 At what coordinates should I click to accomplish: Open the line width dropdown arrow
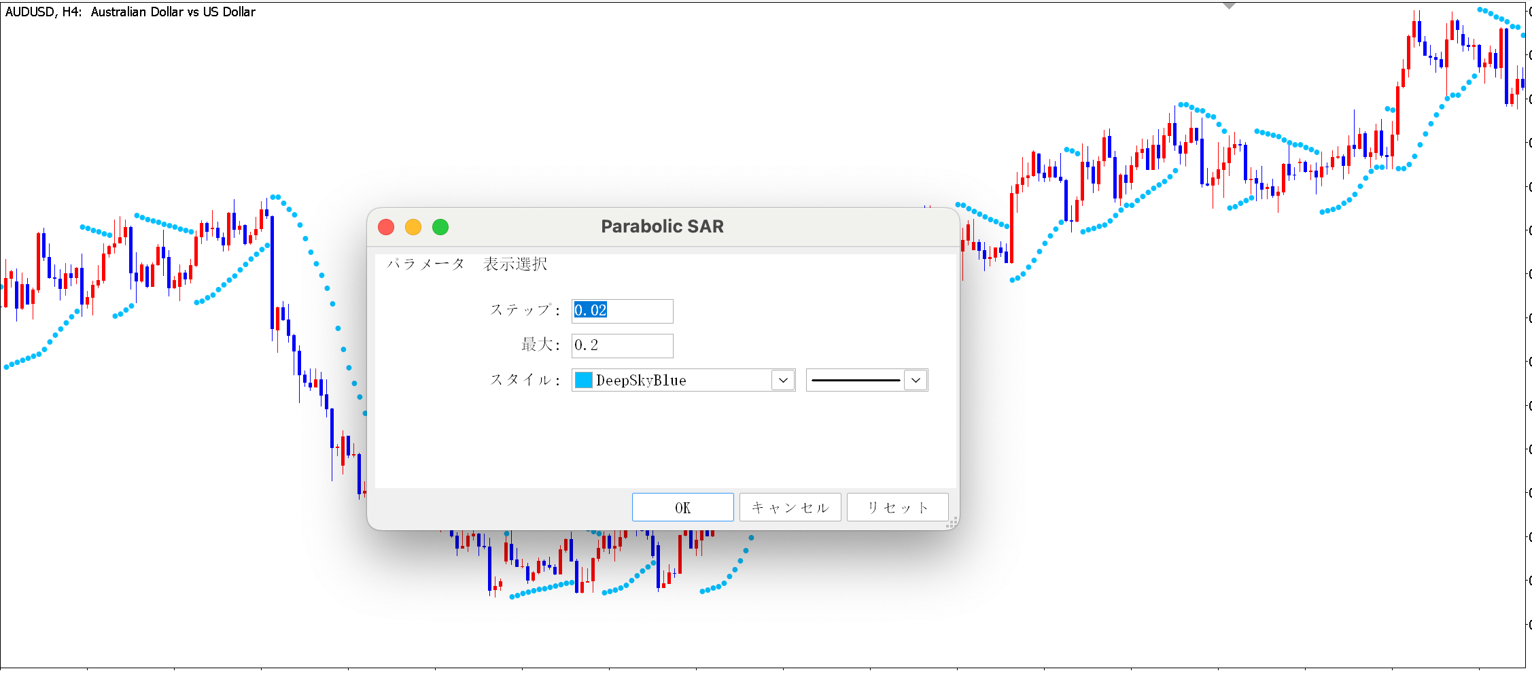click(916, 380)
